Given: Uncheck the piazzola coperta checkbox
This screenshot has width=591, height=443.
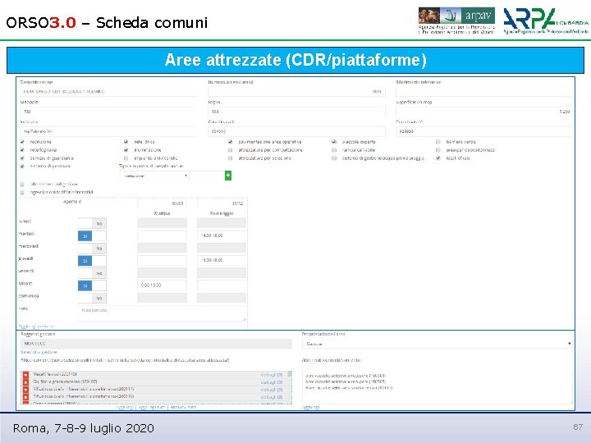Looking at the screenshot, I should click(x=334, y=142).
